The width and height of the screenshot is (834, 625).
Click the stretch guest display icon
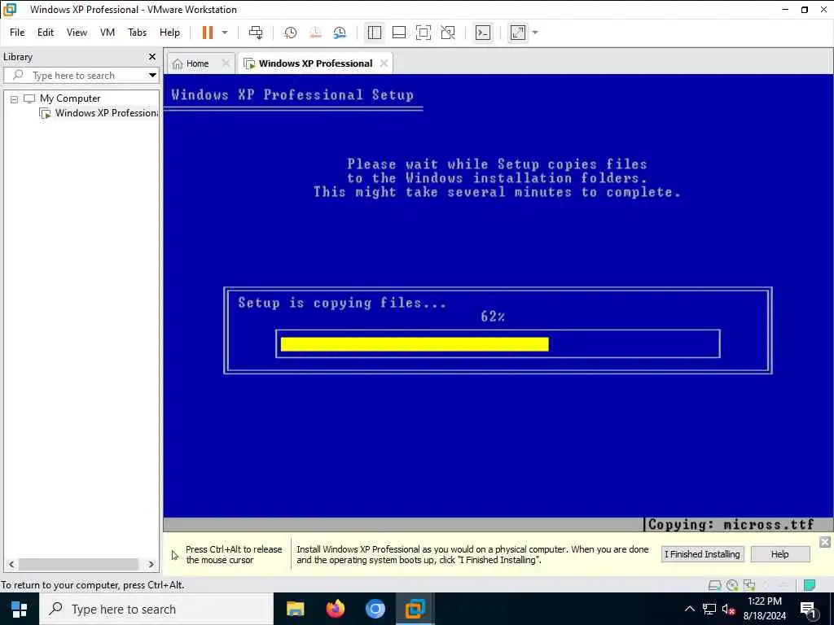[x=518, y=33]
